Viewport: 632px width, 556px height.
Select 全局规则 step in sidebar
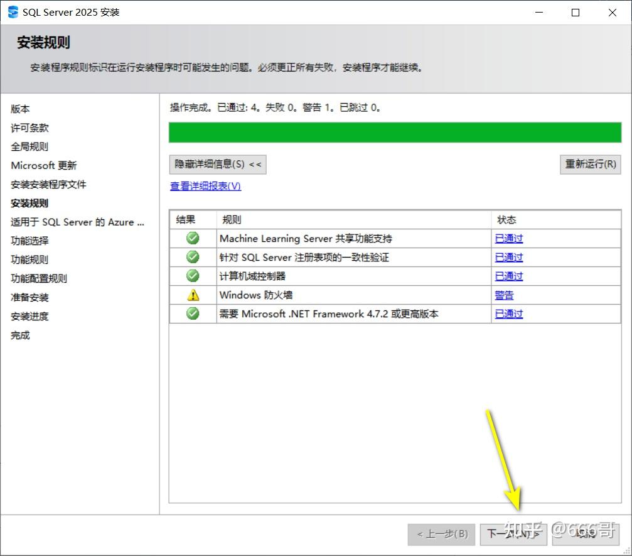click(29, 146)
